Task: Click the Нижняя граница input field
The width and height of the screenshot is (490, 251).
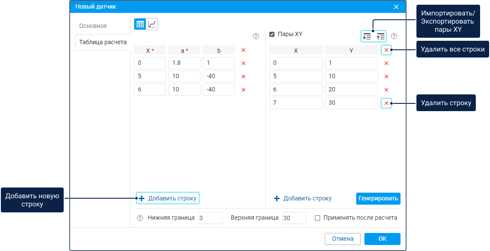Action: tap(210, 218)
